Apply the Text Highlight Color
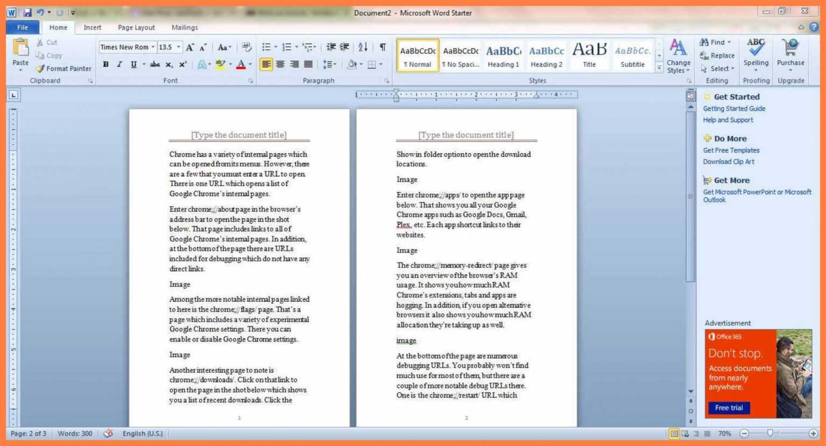This screenshot has width=826, height=446. (220, 64)
